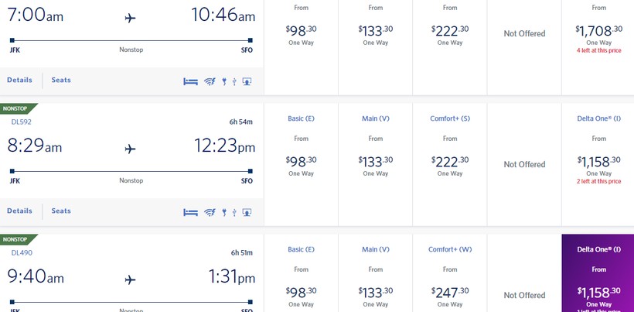Click the USB port icon for flight DL592
The height and width of the screenshot is (312, 634).
click(233, 212)
